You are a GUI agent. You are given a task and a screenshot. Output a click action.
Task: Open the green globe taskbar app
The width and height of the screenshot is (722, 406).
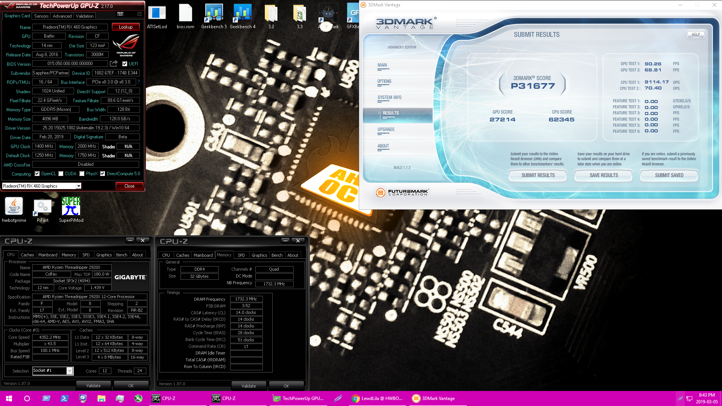[x=138, y=398]
